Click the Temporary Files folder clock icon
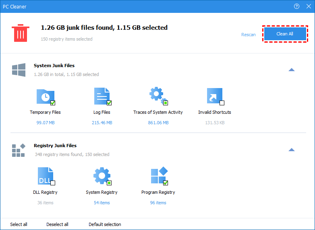The image size is (315, 230). [46, 97]
